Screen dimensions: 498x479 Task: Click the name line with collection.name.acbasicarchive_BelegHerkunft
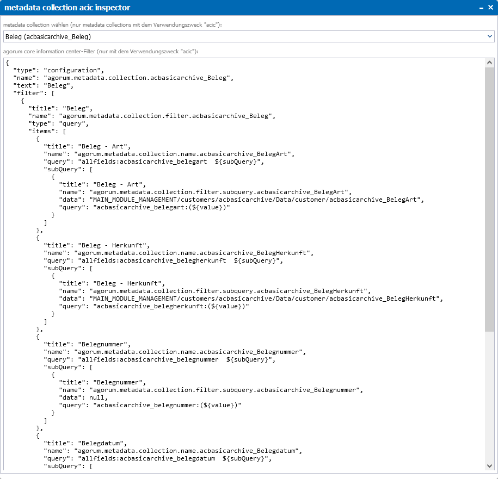179,253
